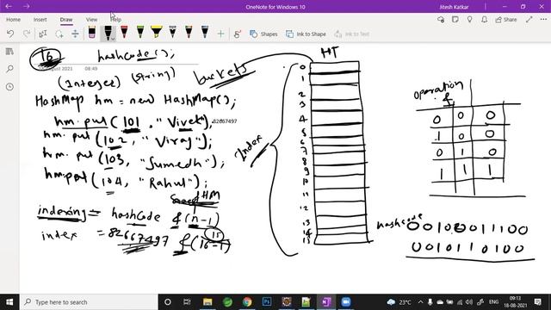Open File Explorer from the taskbar
The image size is (551, 310).
[x=207, y=302]
